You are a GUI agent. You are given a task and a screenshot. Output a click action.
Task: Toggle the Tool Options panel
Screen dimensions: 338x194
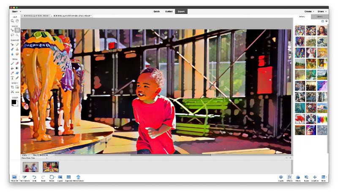tap(25, 178)
